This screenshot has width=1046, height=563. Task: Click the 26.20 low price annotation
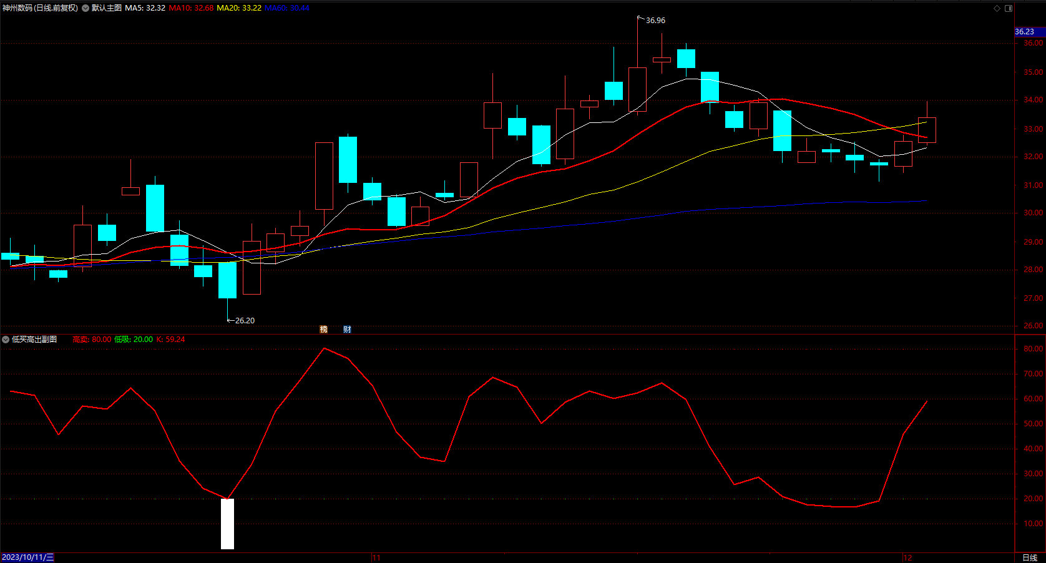(x=245, y=321)
